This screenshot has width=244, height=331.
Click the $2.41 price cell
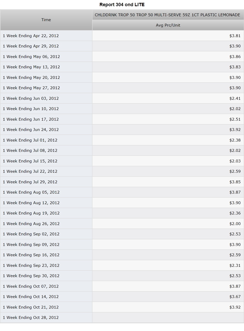pyautogui.click(x=168, y=98)
